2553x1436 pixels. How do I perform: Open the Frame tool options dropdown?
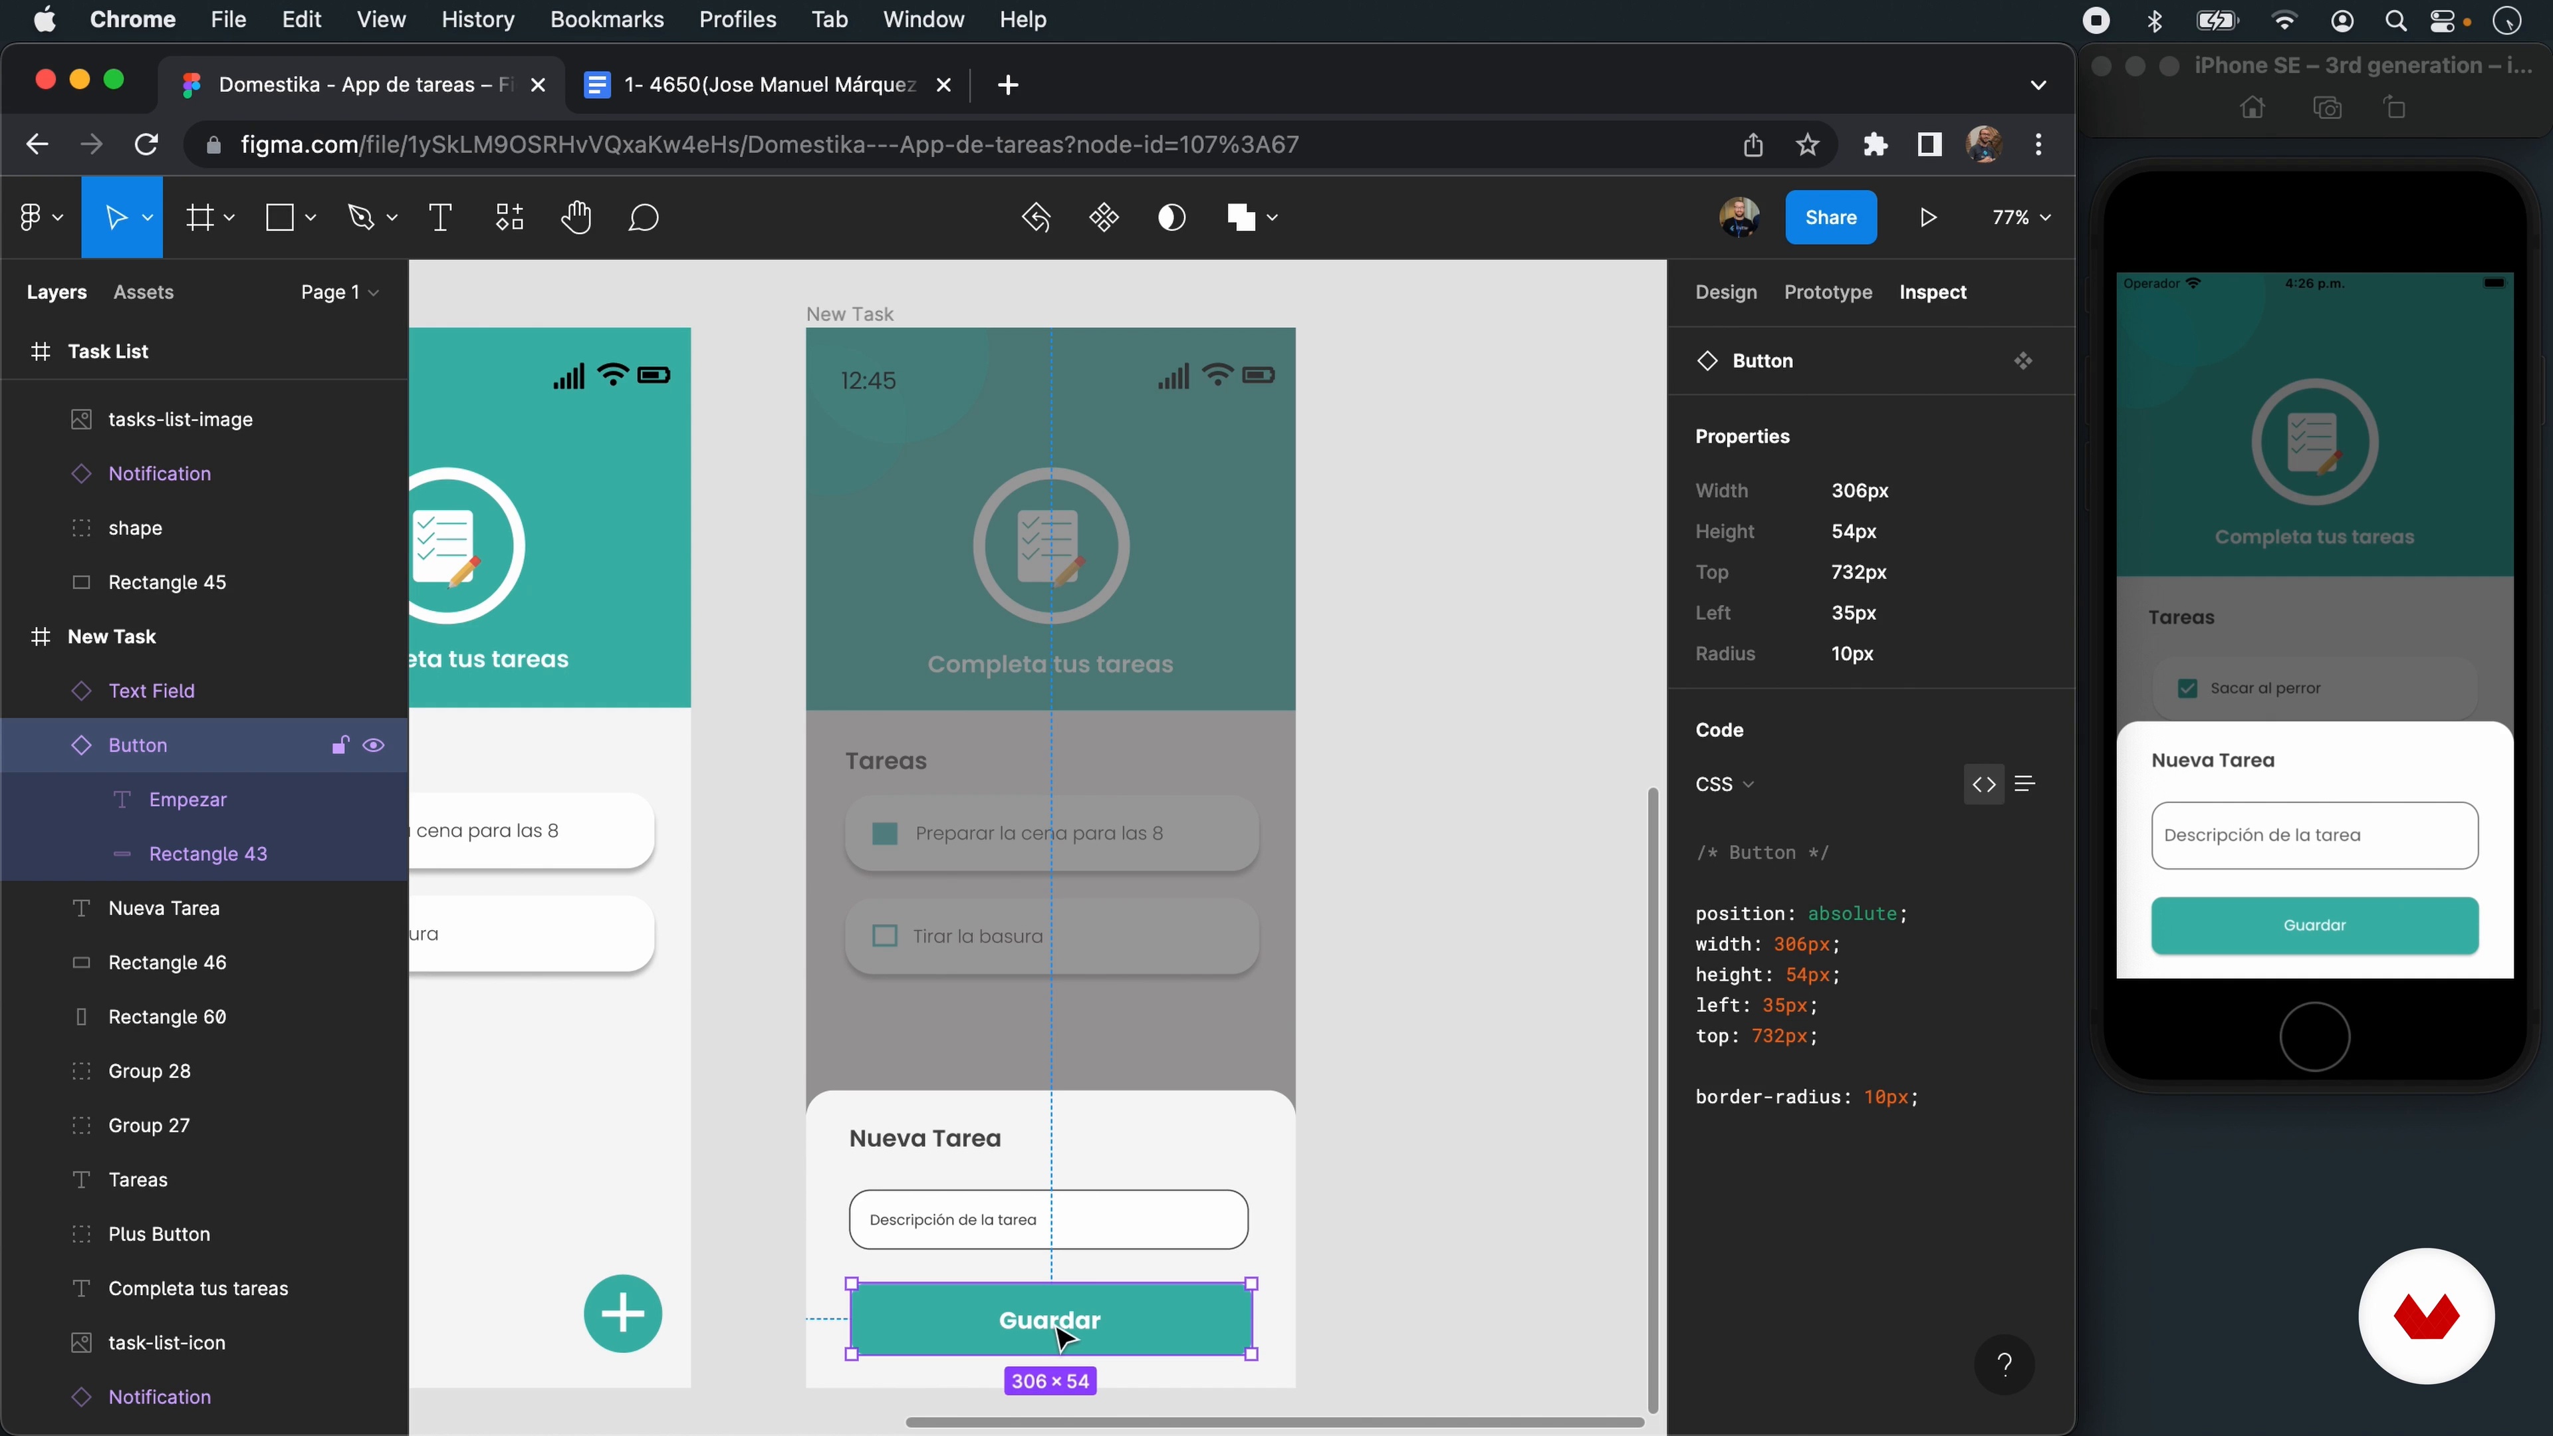tap(229, 217)
